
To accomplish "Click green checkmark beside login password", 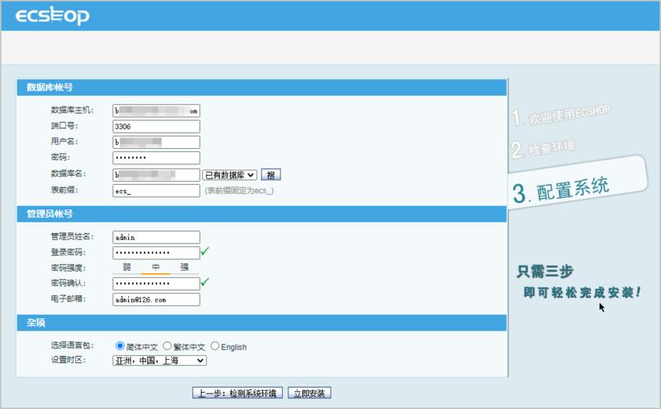I will (205, 252).
